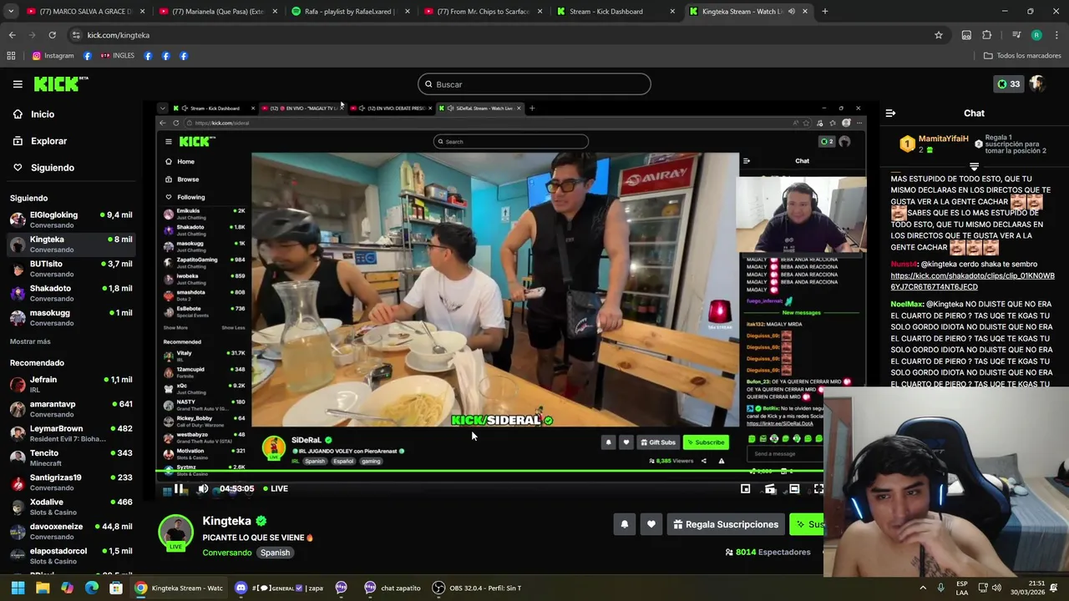Image resolution: width=1069 pixels, height=601 pixels.
Task: Open the Kick sidebar hamburger menu
Action: point(18,83)
